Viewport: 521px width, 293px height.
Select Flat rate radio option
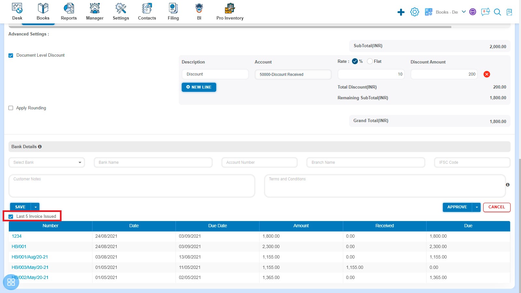pyautogui.click(x=370, y=61)
